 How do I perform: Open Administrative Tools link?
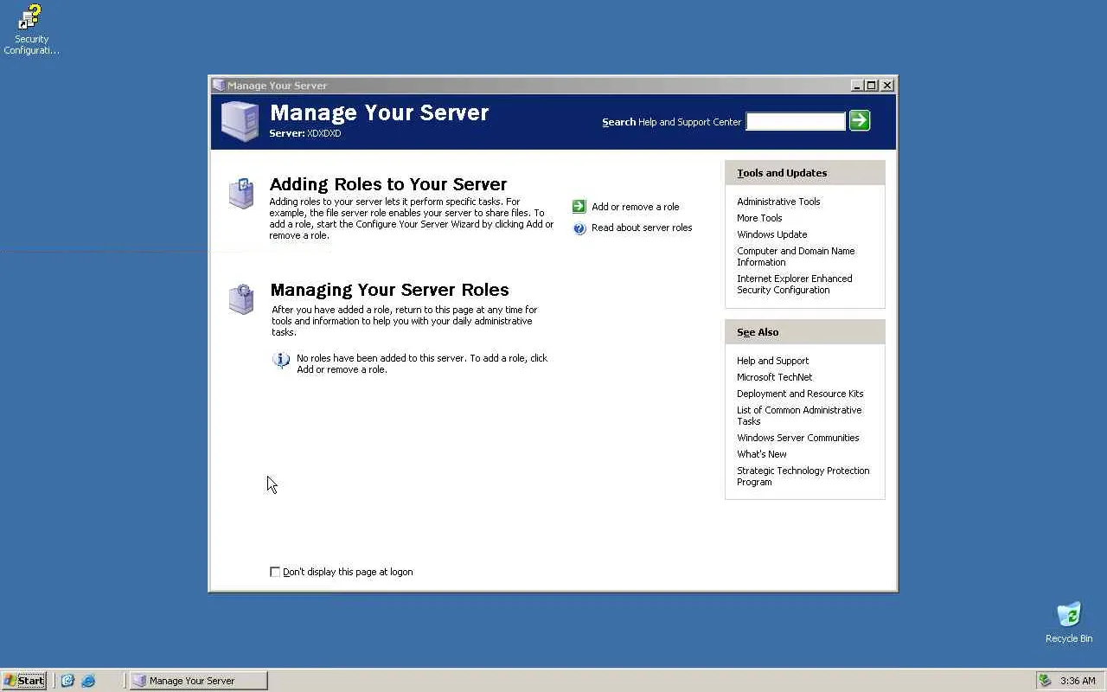(778, 202)
